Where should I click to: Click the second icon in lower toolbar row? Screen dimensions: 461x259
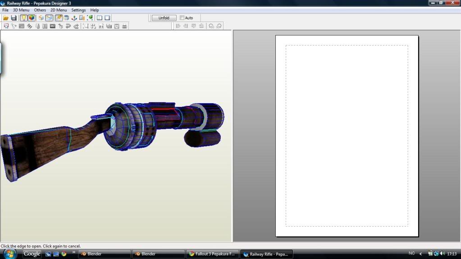[x=14, y=26]
